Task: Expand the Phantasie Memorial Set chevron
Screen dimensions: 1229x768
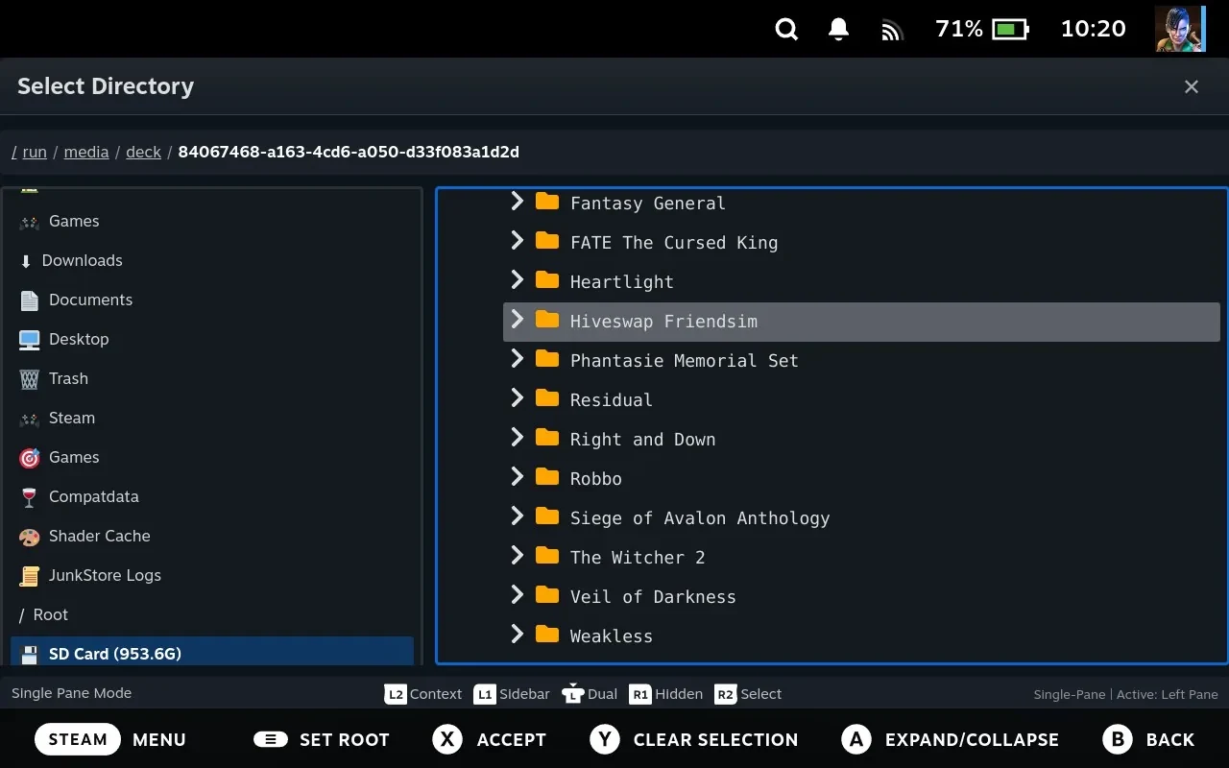Action: coord(518,358)
